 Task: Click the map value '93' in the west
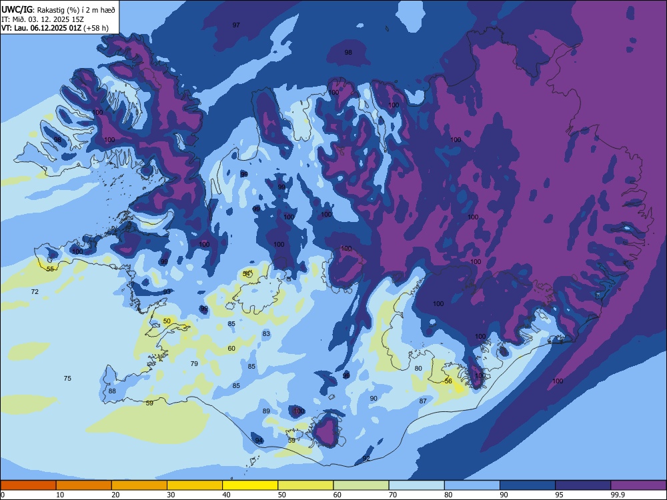tap(167, 291)
